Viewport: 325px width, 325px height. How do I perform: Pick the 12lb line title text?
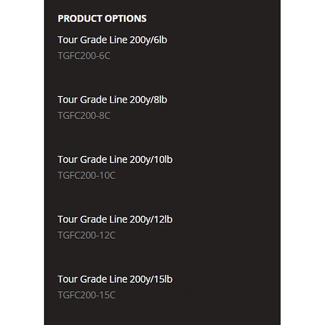[x=115, y=219]
